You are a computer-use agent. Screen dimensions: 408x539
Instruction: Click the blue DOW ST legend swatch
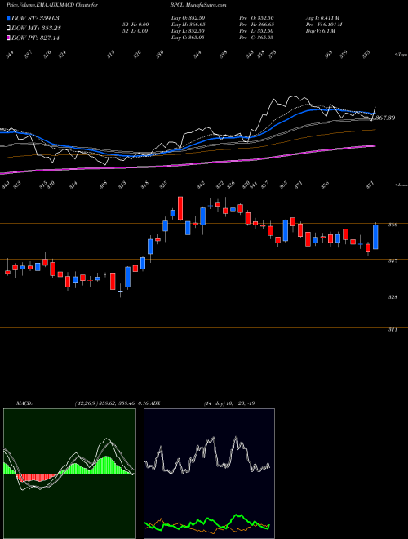point(8,18)
